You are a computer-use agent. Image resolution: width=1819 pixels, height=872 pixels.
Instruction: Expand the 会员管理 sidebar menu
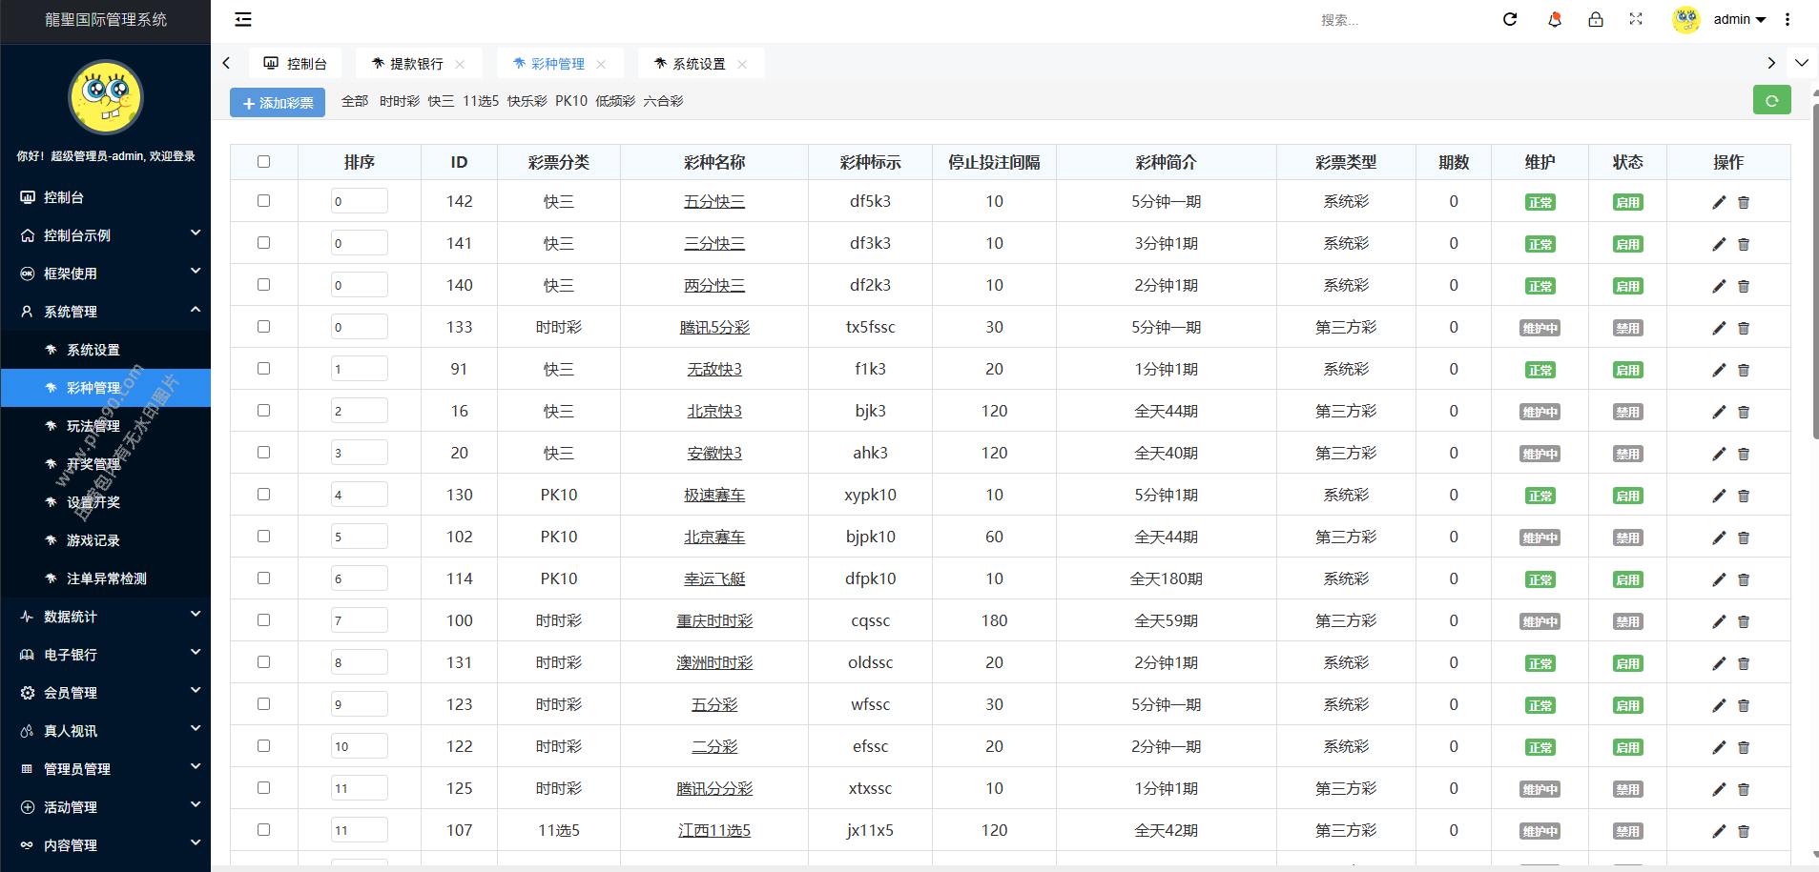pos(105,693)
